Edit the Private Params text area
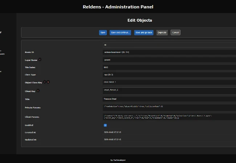The width and height of the screenshot is (236, 163). click(169, 108)
